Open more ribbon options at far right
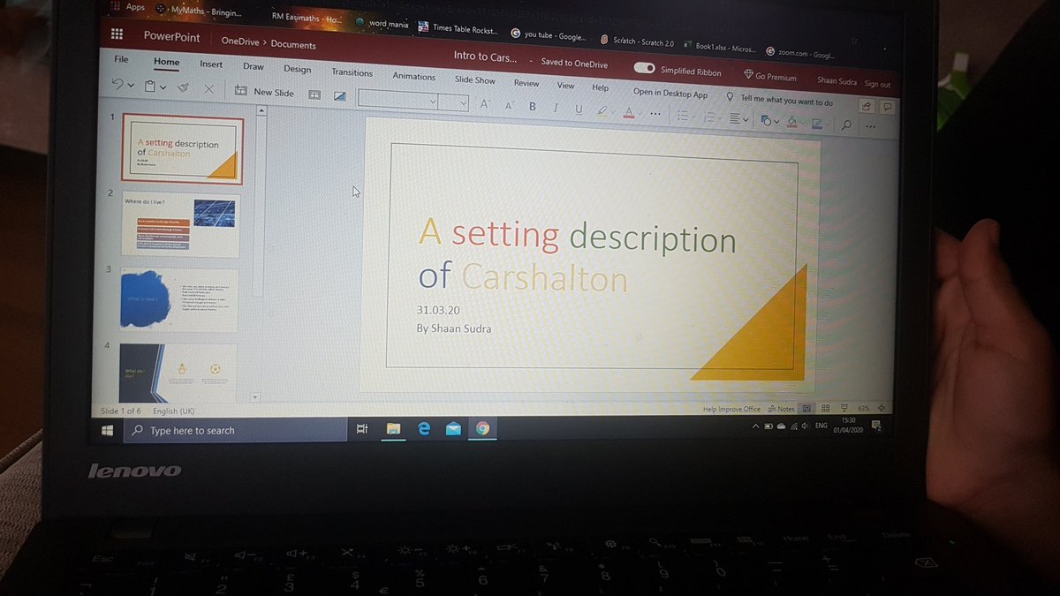Viewport: 1060px width, 596px height. [x=872, y=126]
